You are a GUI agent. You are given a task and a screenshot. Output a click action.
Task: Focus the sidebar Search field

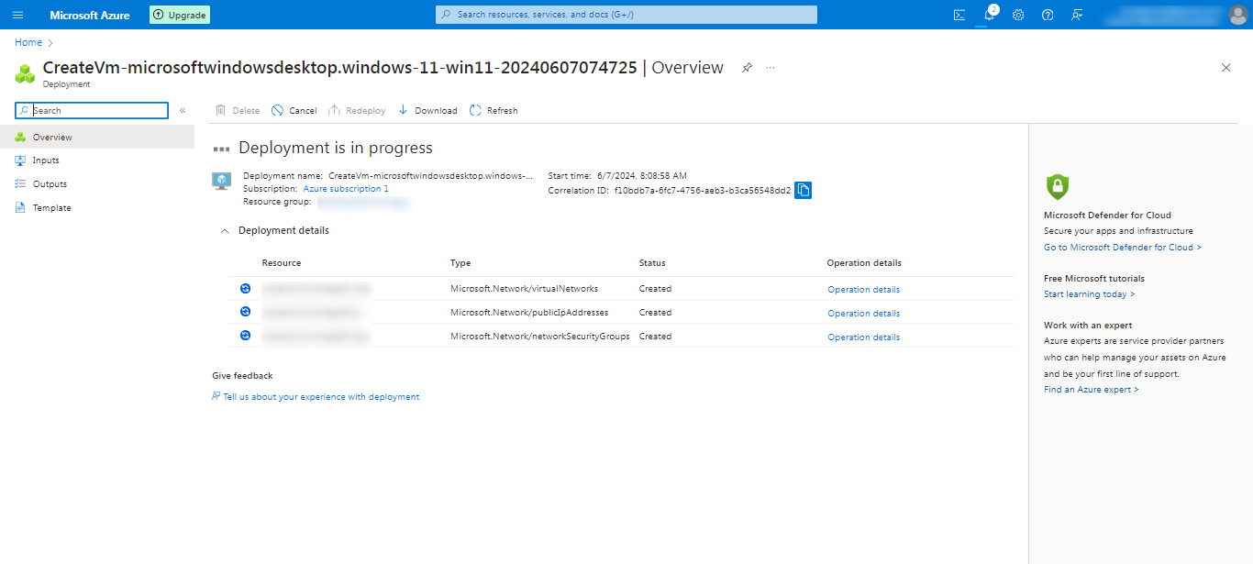click(x=92, y=110)
